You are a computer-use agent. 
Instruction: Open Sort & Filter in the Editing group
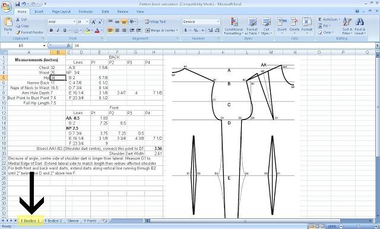click(347, 26)
